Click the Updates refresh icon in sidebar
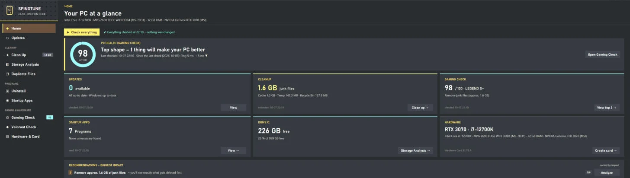The height and width of the screenshot is (178, 630). click(x=7, y=38)
